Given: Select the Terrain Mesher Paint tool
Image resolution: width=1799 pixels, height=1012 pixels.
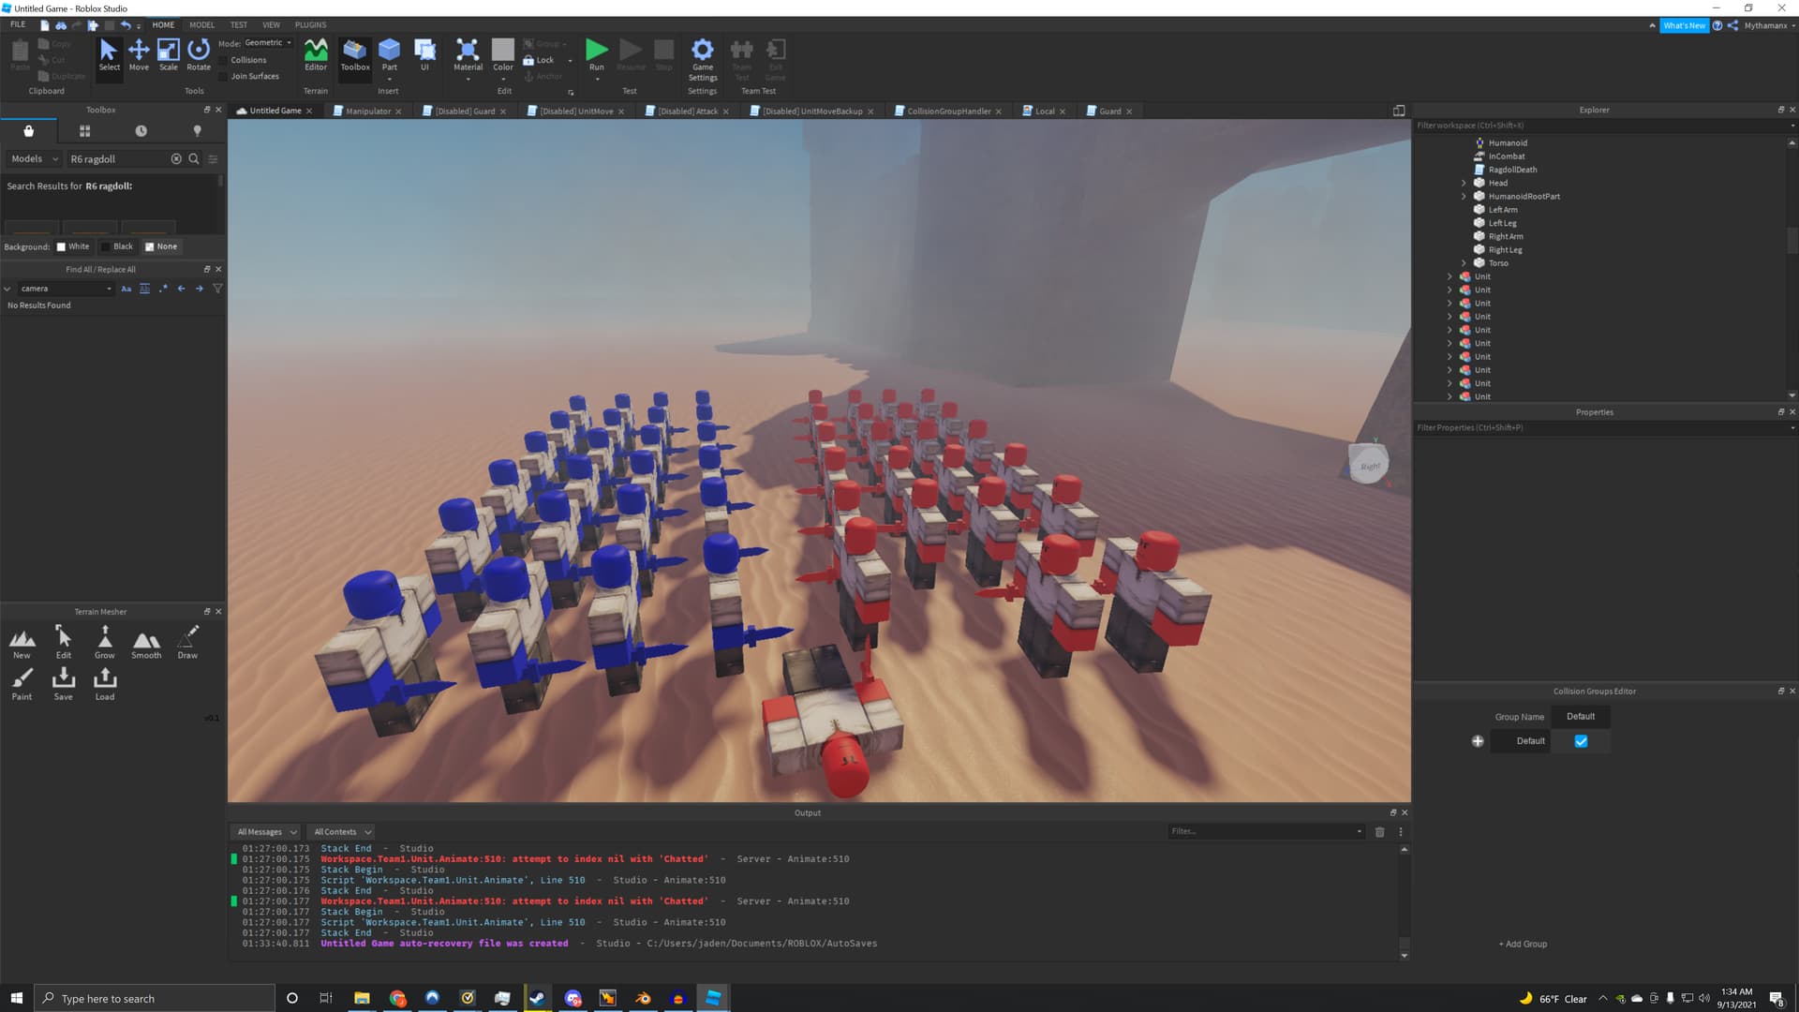Looking at the screenshot, I should click(x=22, y=684).
